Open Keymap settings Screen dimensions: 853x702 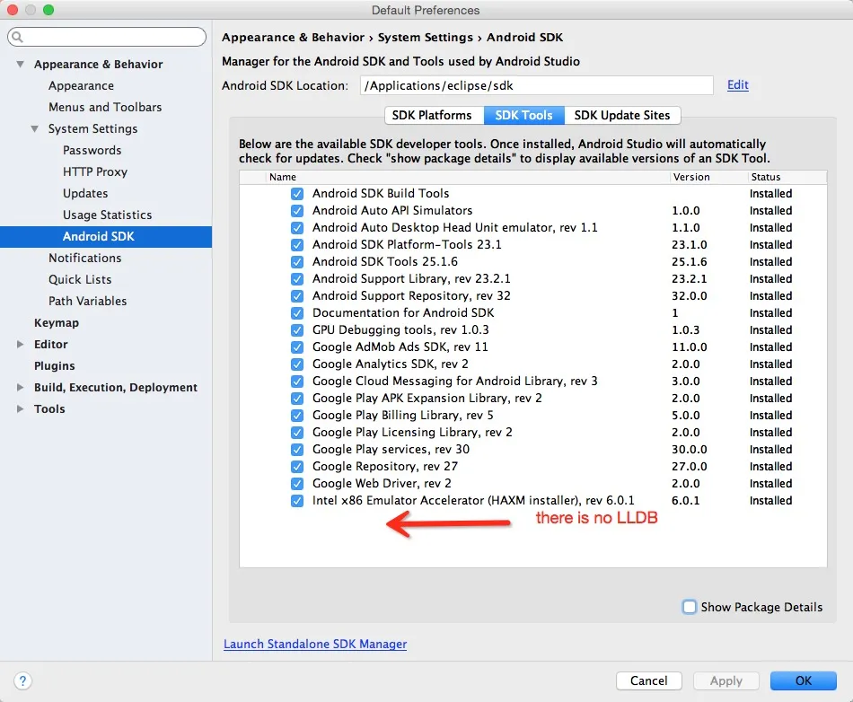tap(57, 322)
